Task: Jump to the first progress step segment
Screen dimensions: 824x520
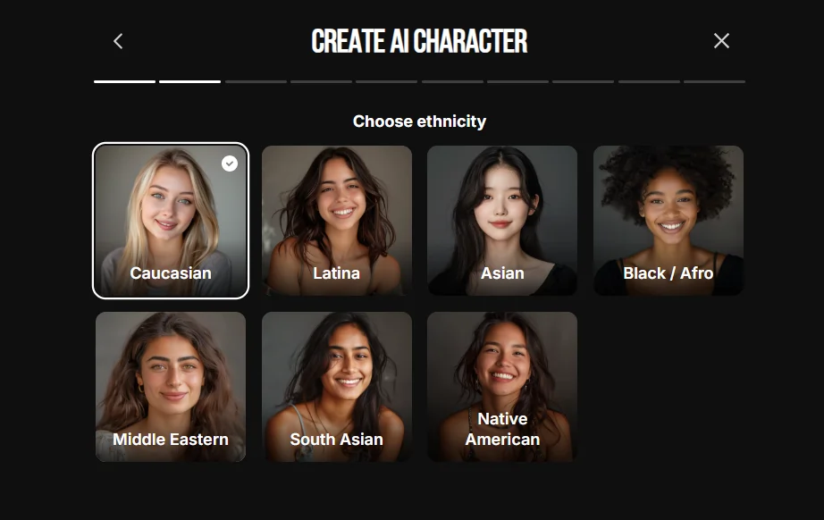Action: (x=124, y=81)
